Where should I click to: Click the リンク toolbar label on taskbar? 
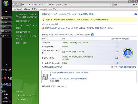click(x=6, y=64)
